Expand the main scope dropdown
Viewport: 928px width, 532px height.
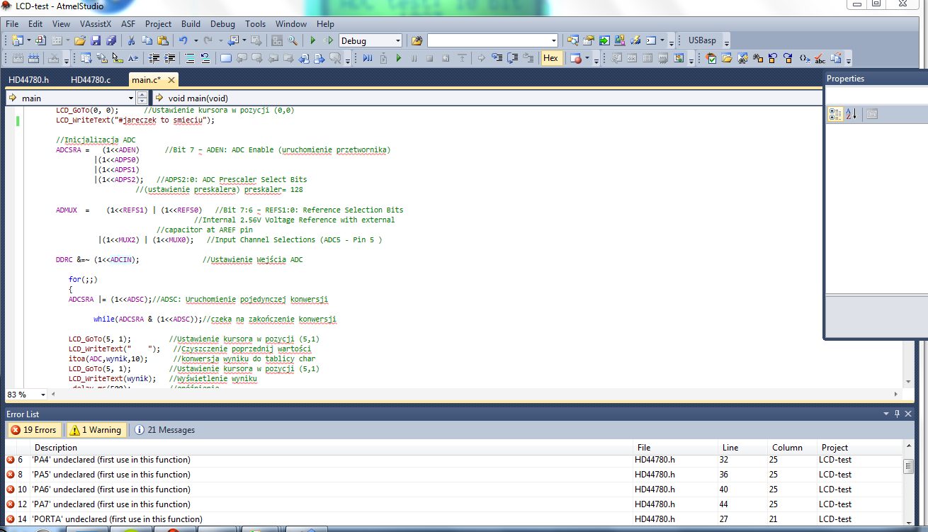click(131, 98)
